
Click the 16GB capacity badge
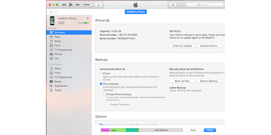[61, 23]
